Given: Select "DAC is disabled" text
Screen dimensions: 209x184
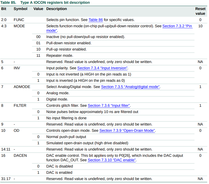Looking at the screenshot, I should tap(60, 166).
